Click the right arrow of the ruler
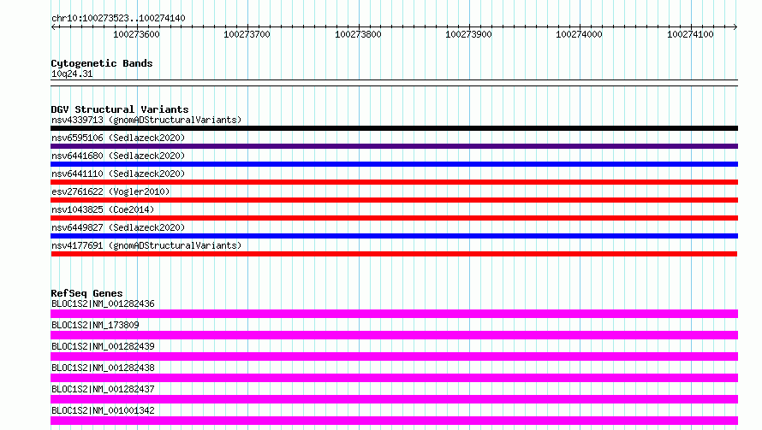This screenshot has width=762, height=430. click(x=735, y=27)
